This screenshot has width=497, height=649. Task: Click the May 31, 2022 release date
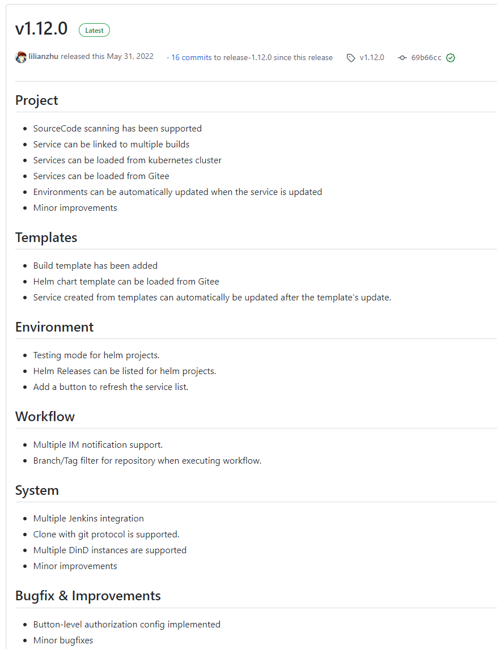pos(130,57)
